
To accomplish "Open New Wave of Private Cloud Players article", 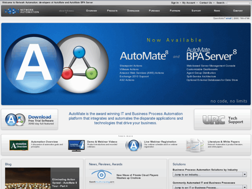I will pos(137,177).
